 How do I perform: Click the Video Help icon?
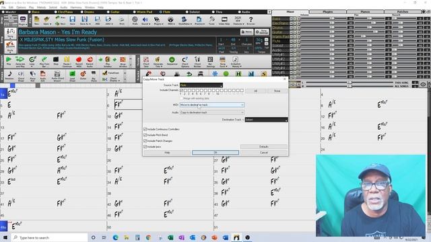[224, 21]
